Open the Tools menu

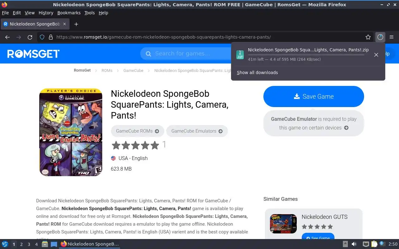coord(89,13)
